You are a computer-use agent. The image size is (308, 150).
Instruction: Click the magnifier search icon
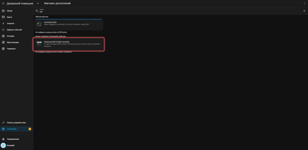(x=37, y=11)
